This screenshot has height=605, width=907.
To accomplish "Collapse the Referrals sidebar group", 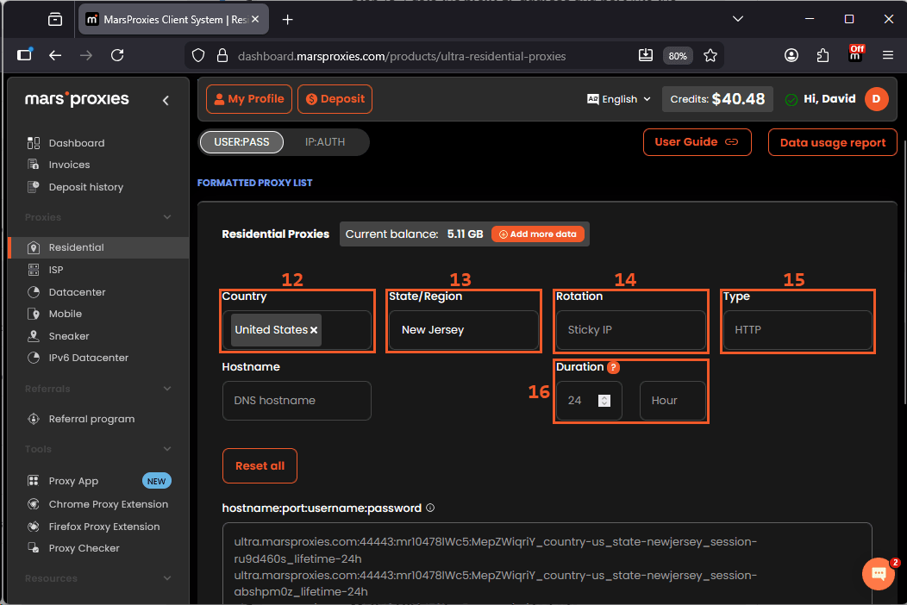I will (167, 389).
